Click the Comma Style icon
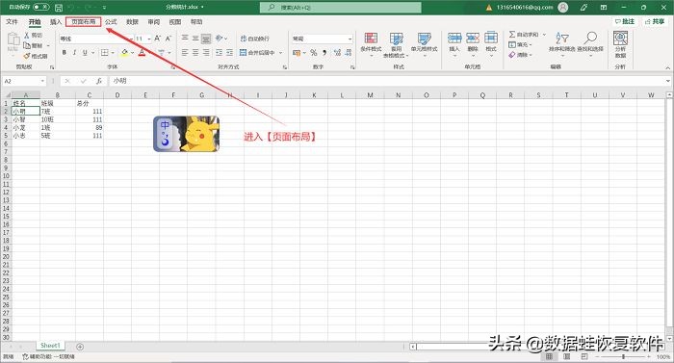The height and width of the screenshot is (363, 674). pos(324,52)
